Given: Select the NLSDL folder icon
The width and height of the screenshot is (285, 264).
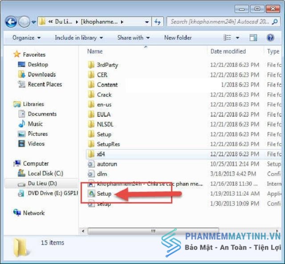Looking at the screenshot, I should pos(91,124).
